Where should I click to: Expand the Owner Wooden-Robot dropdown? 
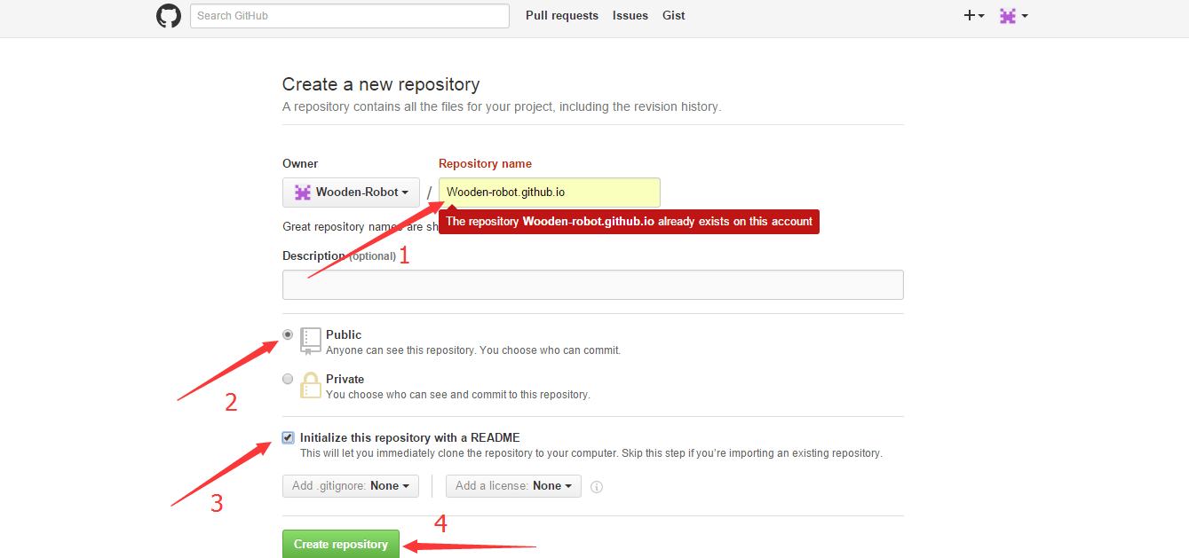[x=351, y=193]
